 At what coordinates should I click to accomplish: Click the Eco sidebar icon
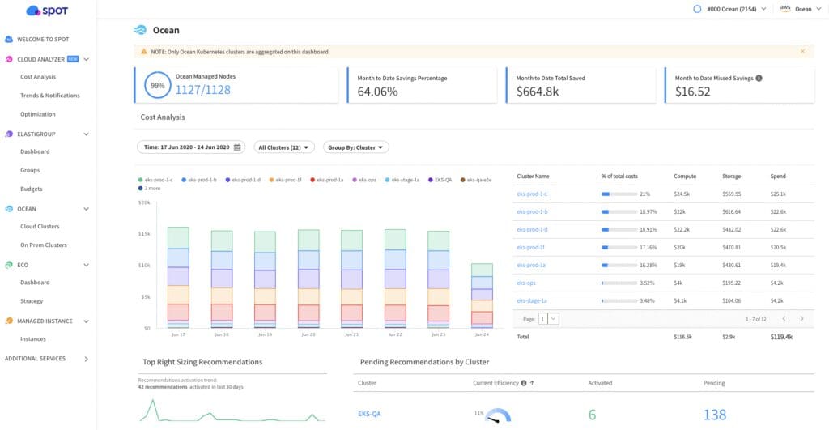[x=9, y=264]
